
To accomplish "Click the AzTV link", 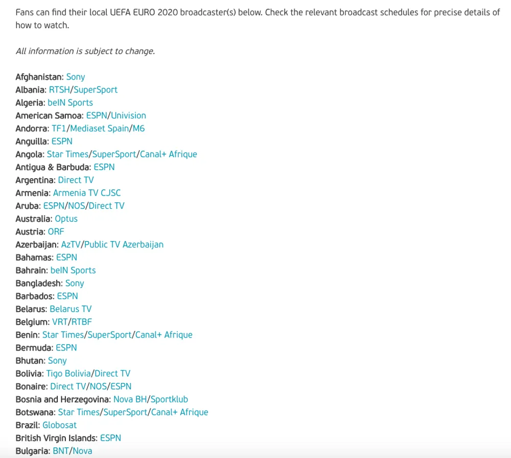I will [x=71, y=245].
